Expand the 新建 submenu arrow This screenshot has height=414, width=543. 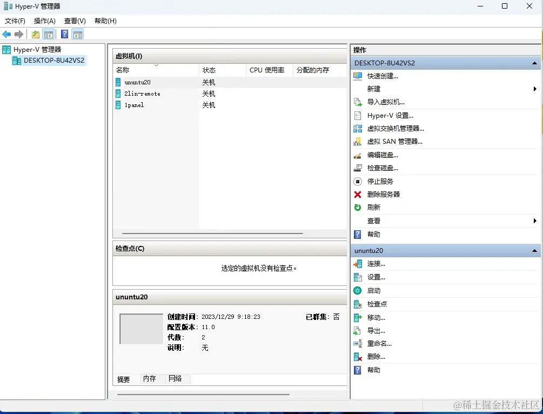535,89
